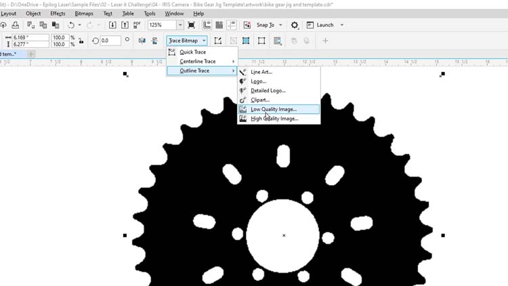Viewport: 508px width, 286px height.
Task: Click the Undo arrow icon
Action: tap(71, 25)
